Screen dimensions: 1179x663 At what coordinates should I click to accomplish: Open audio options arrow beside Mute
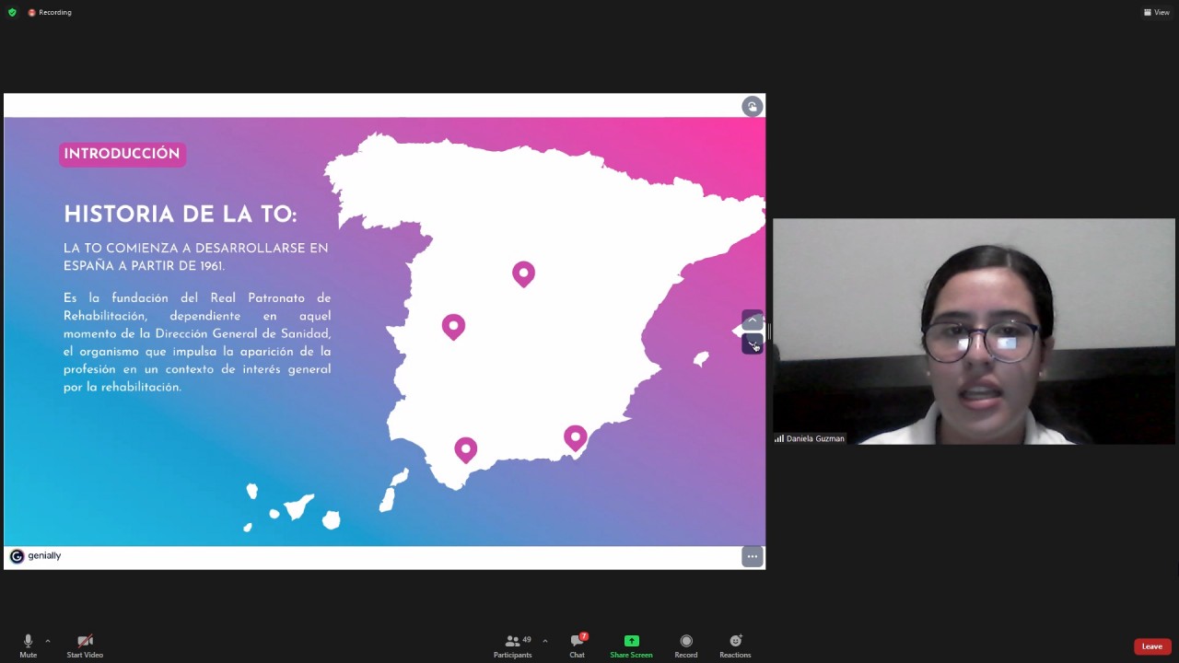click(48, 641)
